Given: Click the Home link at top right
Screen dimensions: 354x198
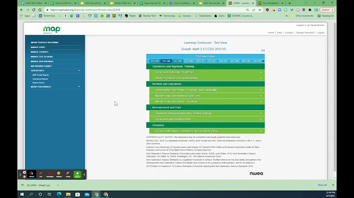Looking at the screenshot, I should pos(271,33).
